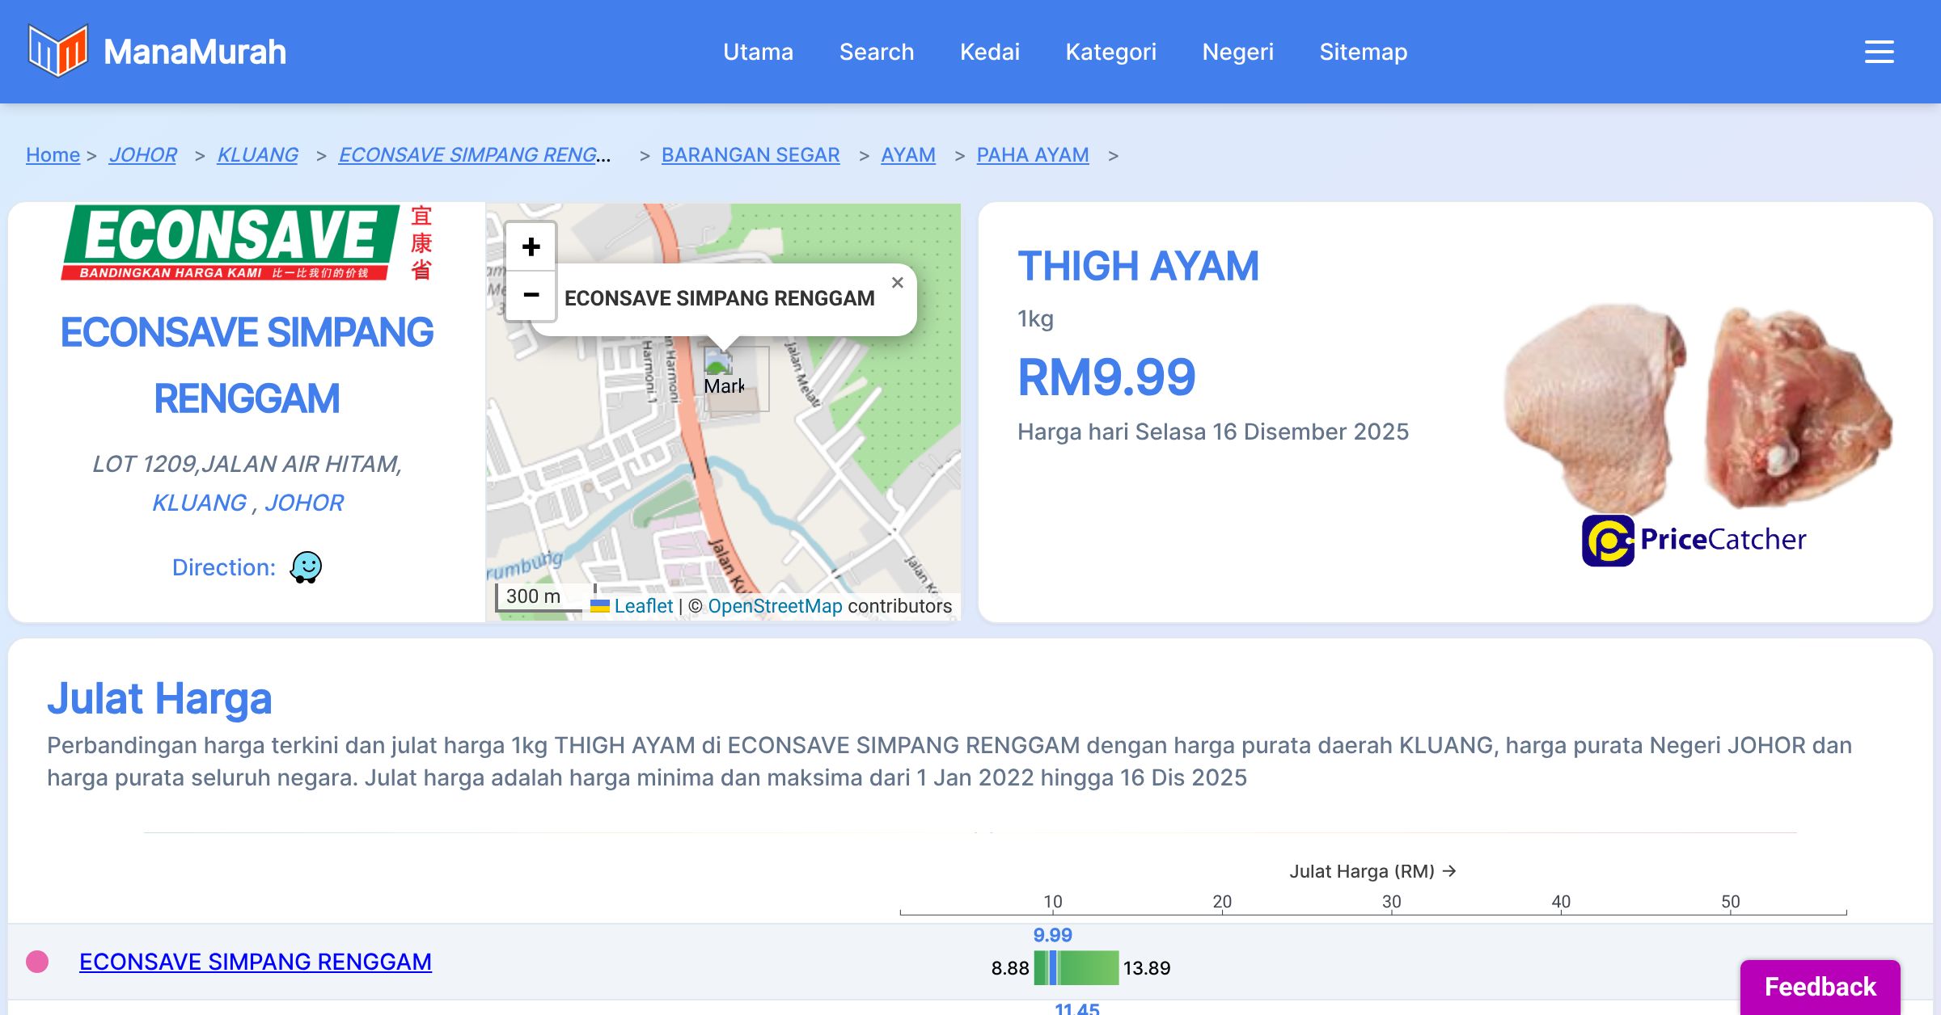This screenshot has height=1015, width=1941.
Task: Click the ECONSAVE SIMPANG RENGGAM price row link
Action: [x=255, y=962]
